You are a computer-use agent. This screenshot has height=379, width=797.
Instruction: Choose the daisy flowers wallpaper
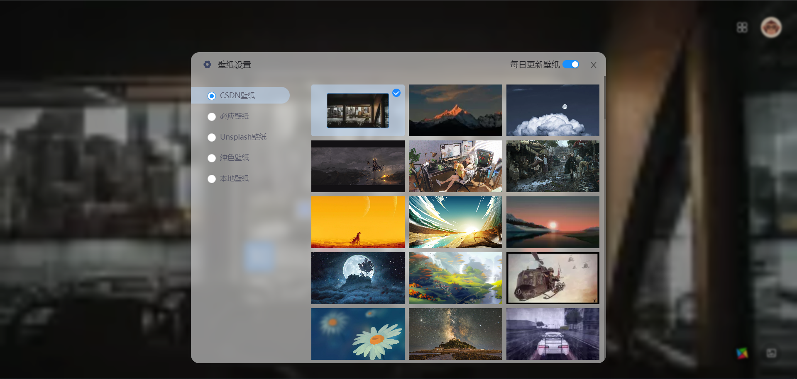click(358, 334)
